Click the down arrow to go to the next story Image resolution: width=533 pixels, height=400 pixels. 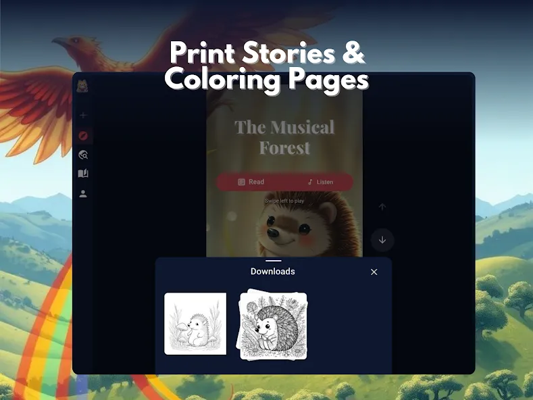click(x=382, y=240)
